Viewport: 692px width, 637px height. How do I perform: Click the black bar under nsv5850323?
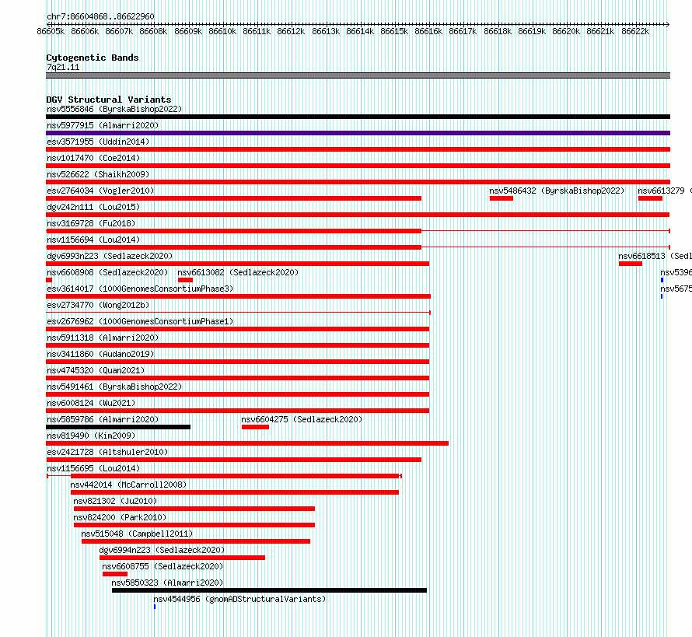click(269, 590)
